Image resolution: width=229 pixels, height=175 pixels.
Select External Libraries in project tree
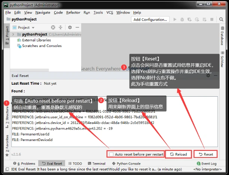coord(36,40)
